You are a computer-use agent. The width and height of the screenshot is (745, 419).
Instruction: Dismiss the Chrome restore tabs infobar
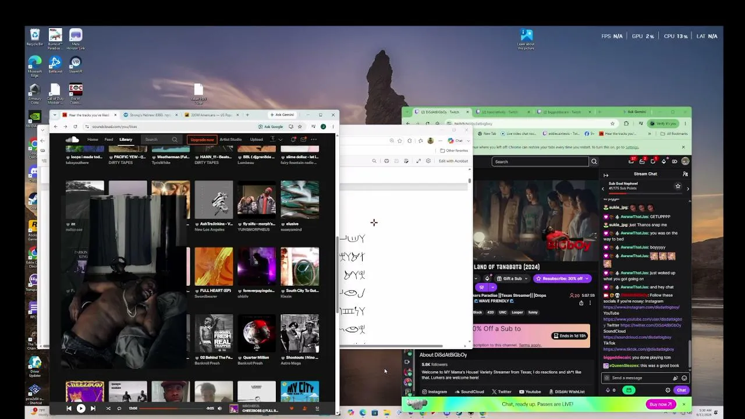tap(684, 147)
